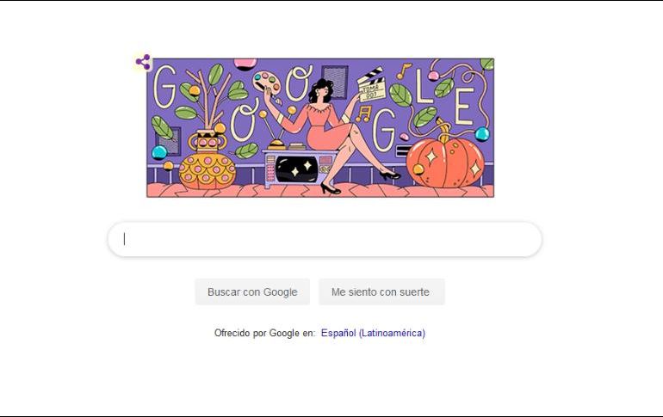663x417 pixels.
Task: Click the teal ball left of the vase
Action: 159,152
